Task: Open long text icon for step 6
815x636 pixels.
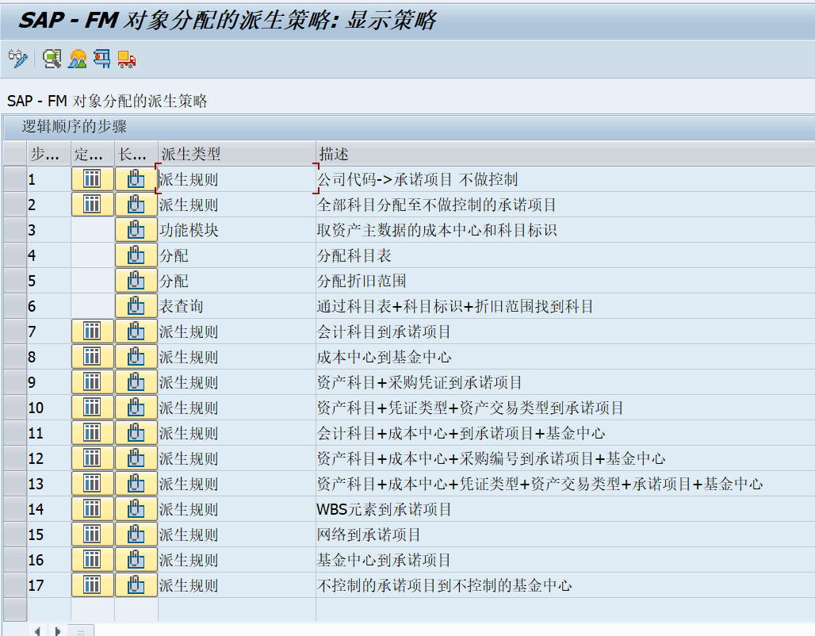Action: click(x=136, y=306)
